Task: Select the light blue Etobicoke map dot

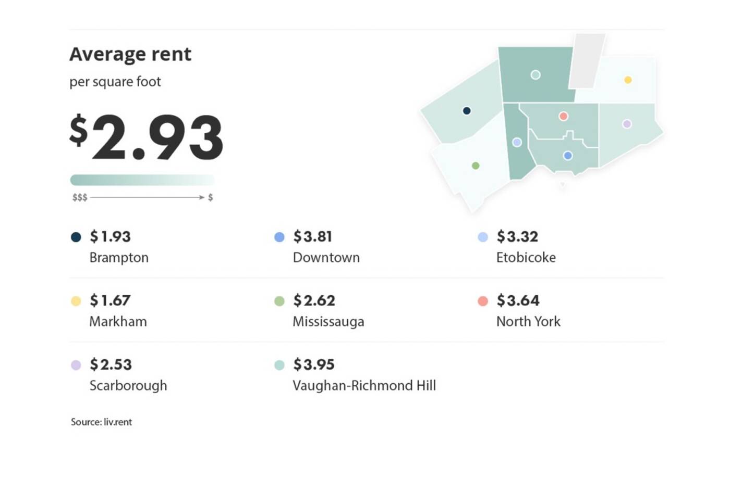Action: point(517,142)
